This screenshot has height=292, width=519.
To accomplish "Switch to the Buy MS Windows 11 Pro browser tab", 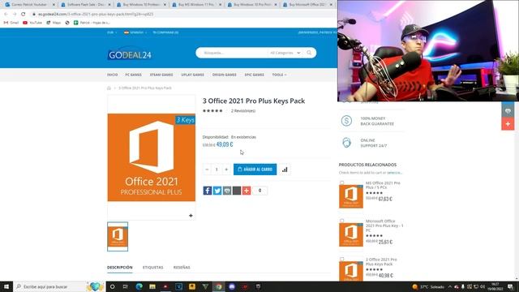I will coord(196,5).
